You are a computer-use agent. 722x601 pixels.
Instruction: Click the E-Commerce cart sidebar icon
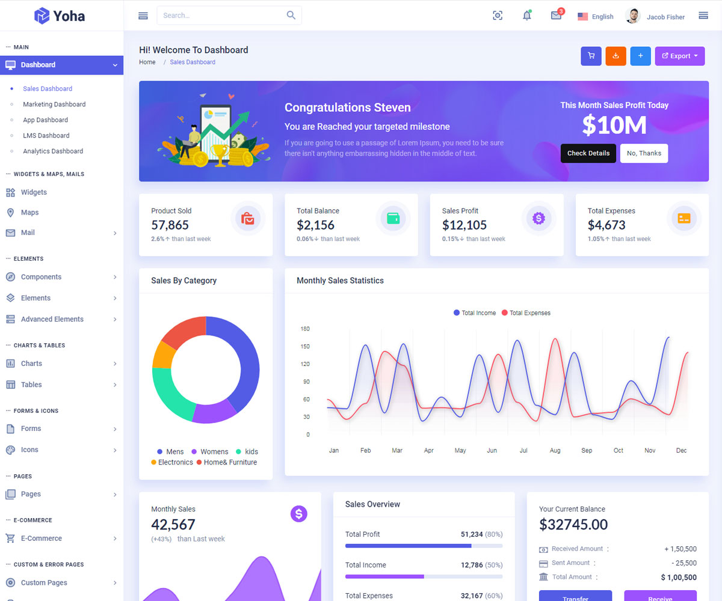click(10, 538)
